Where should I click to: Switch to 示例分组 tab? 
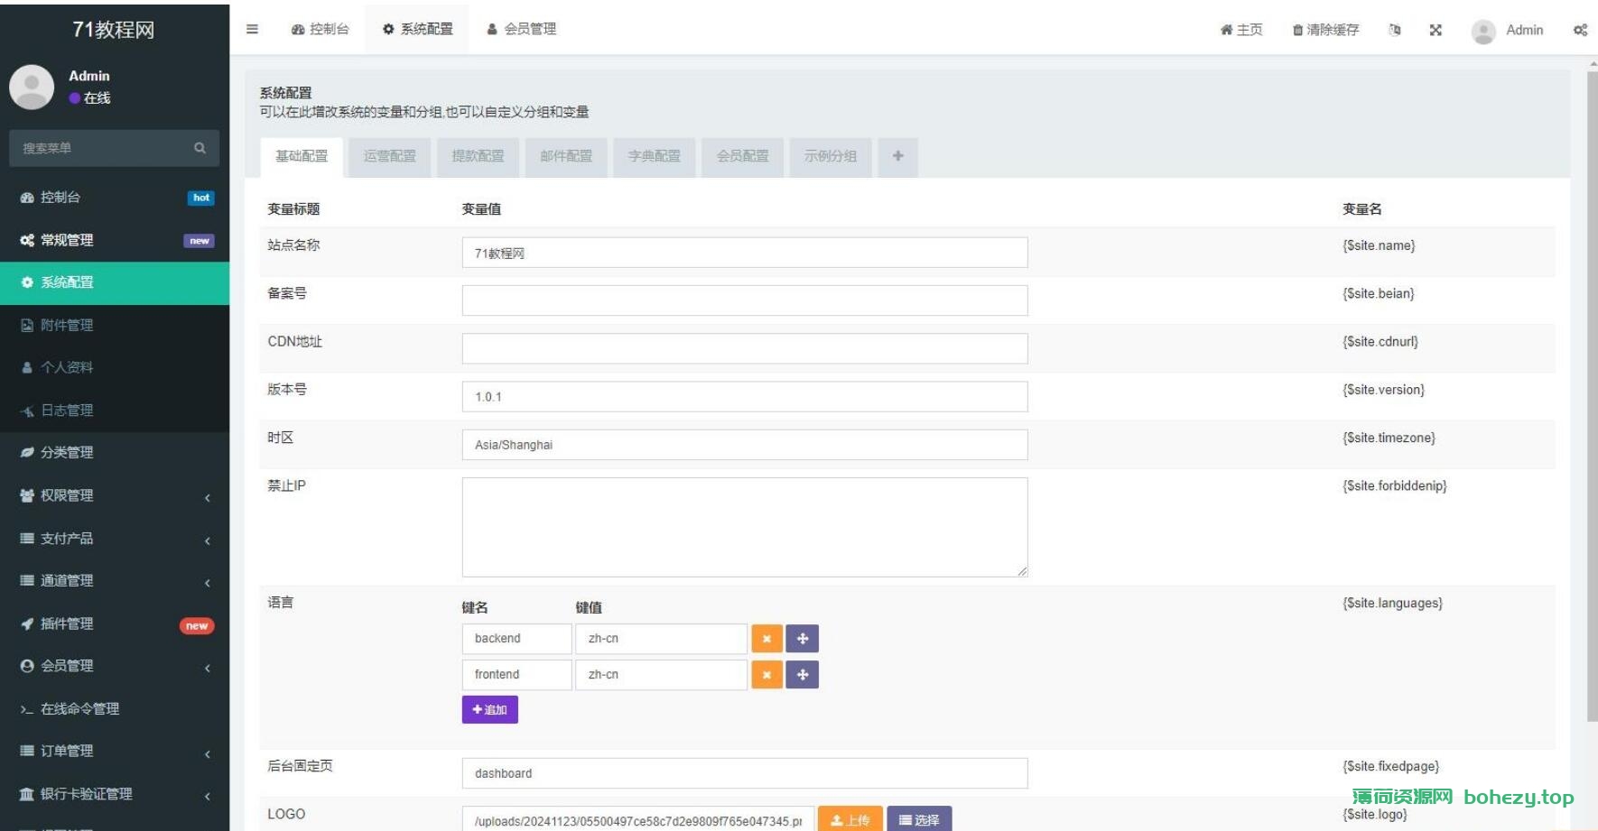[x=831, y=157]
